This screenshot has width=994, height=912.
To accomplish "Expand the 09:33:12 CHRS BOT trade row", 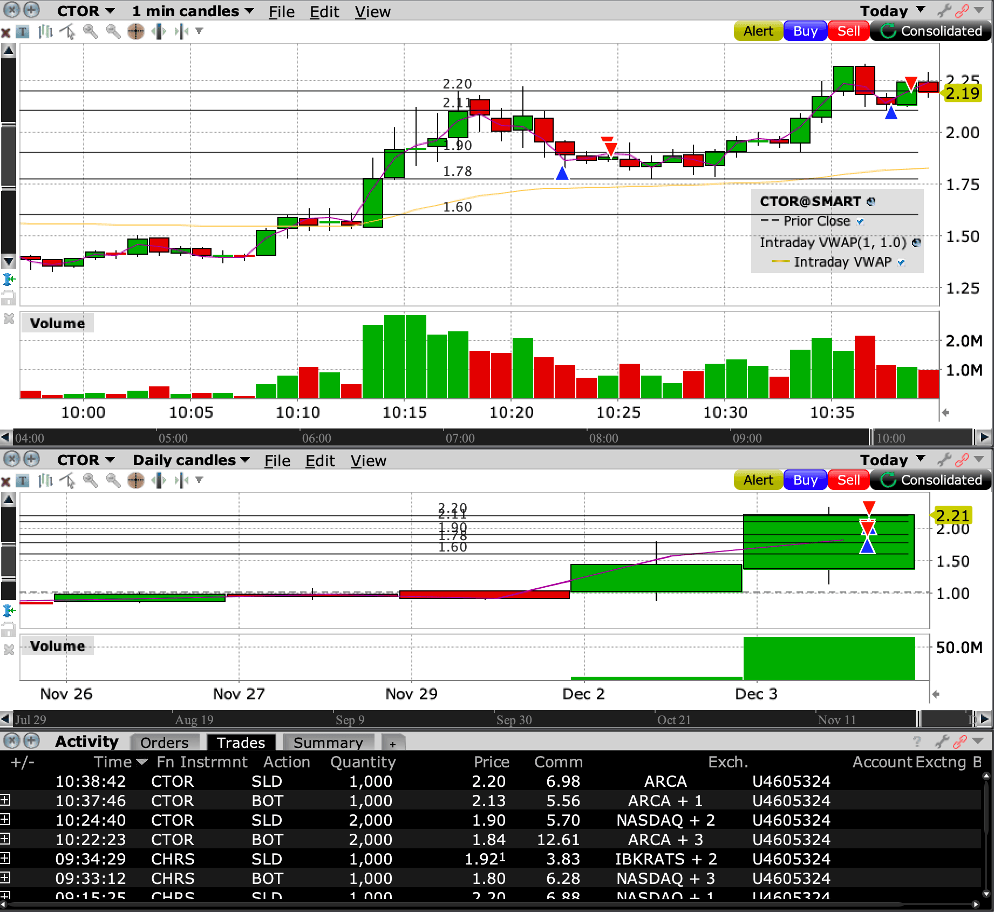I will coord(5,877).
